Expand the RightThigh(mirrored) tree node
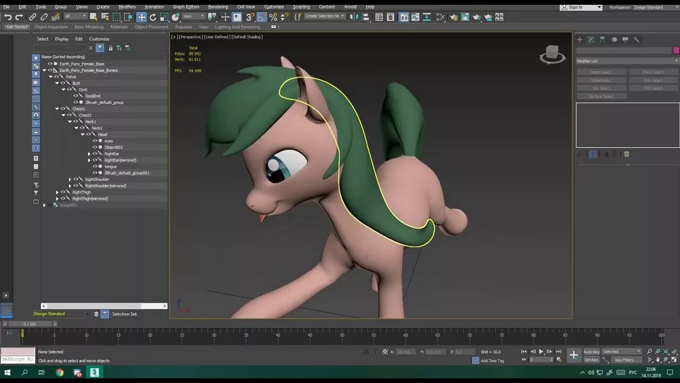The image size is (680, 383). [57, 198]
